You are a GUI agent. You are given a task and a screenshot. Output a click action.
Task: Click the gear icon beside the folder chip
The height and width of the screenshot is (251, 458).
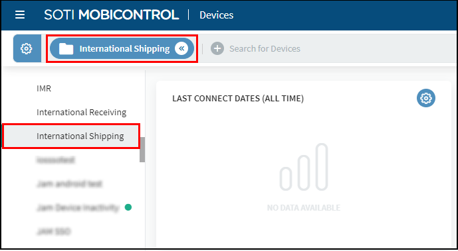point(27,48)
